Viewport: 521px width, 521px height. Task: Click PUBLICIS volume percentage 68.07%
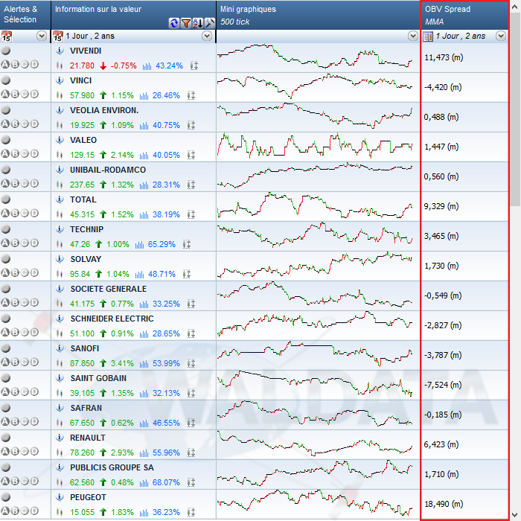point(166,482)
